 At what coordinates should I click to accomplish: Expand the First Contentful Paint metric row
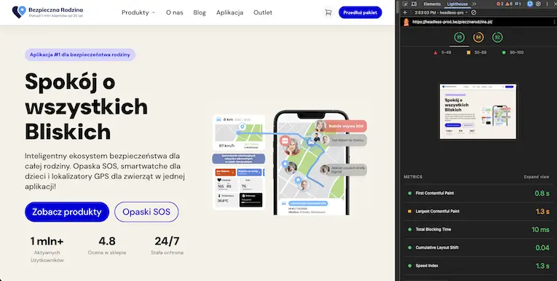pos(478,193)
